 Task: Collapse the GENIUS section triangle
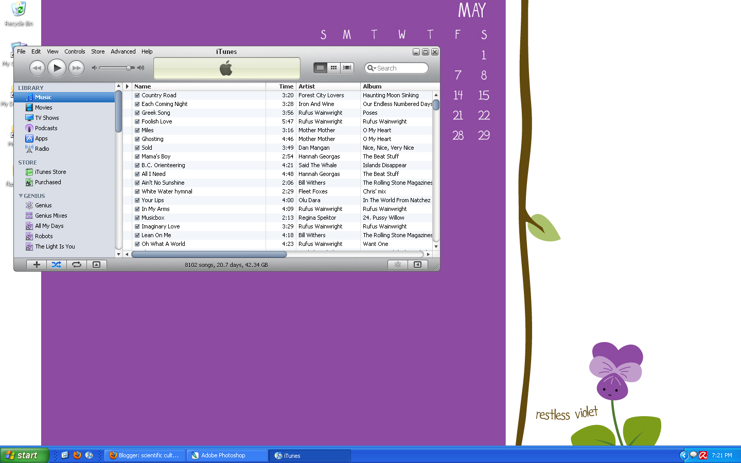click(x=21, y=196)
